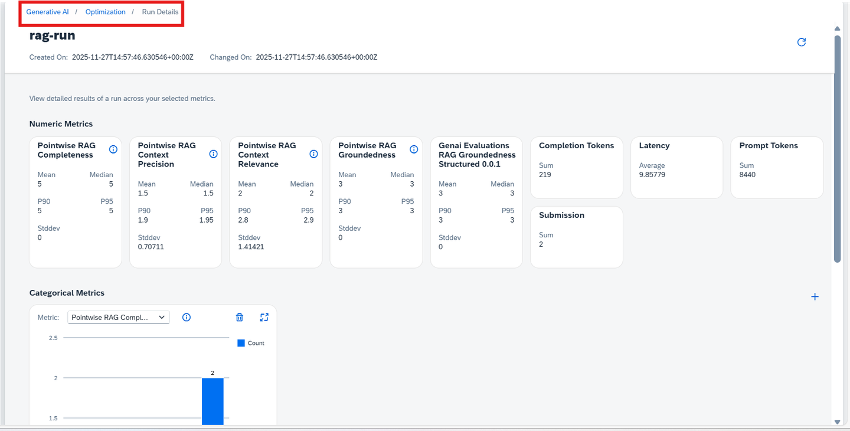Show info for Pointwise RAG Context Relevance
This screenshot has width=850, height=431.
coord(314,154)
